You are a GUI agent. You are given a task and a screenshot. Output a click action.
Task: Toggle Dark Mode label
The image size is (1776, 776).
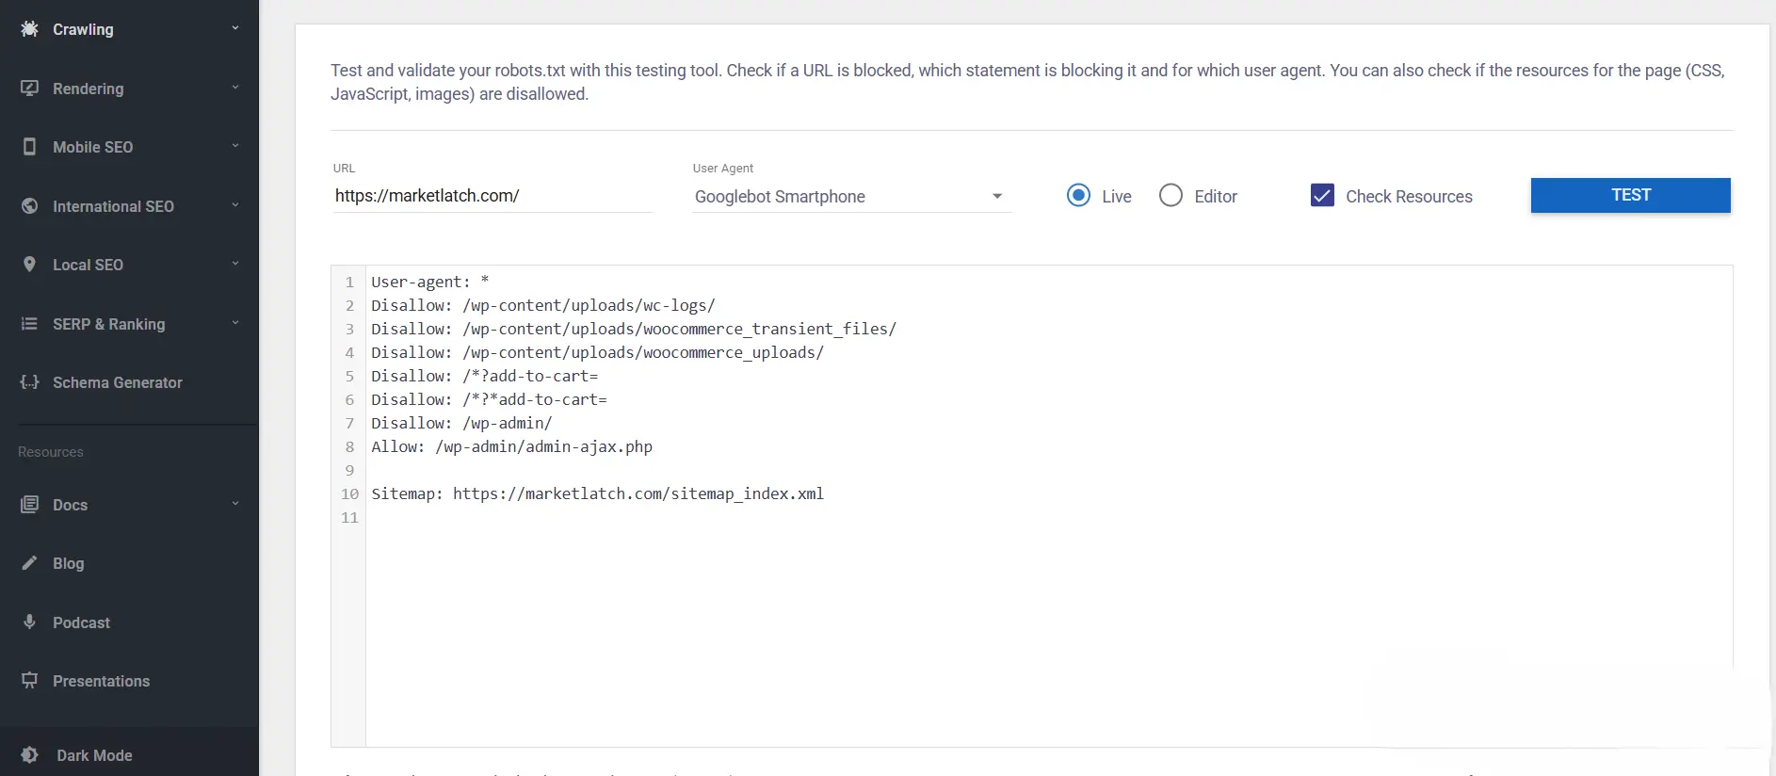tap(94, 755)
